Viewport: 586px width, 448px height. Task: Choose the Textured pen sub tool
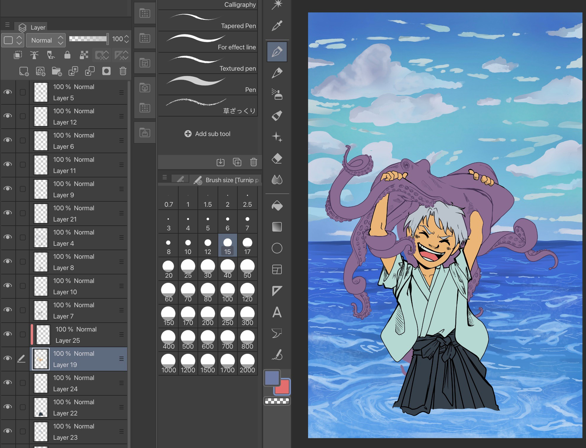[208, 64]
